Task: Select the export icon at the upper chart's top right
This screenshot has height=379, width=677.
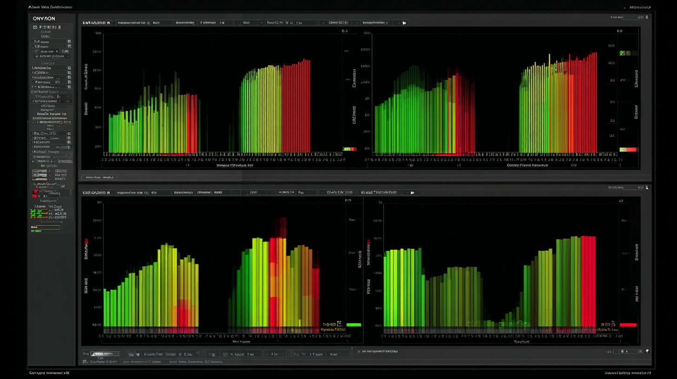Action: [x=646, y=17]
